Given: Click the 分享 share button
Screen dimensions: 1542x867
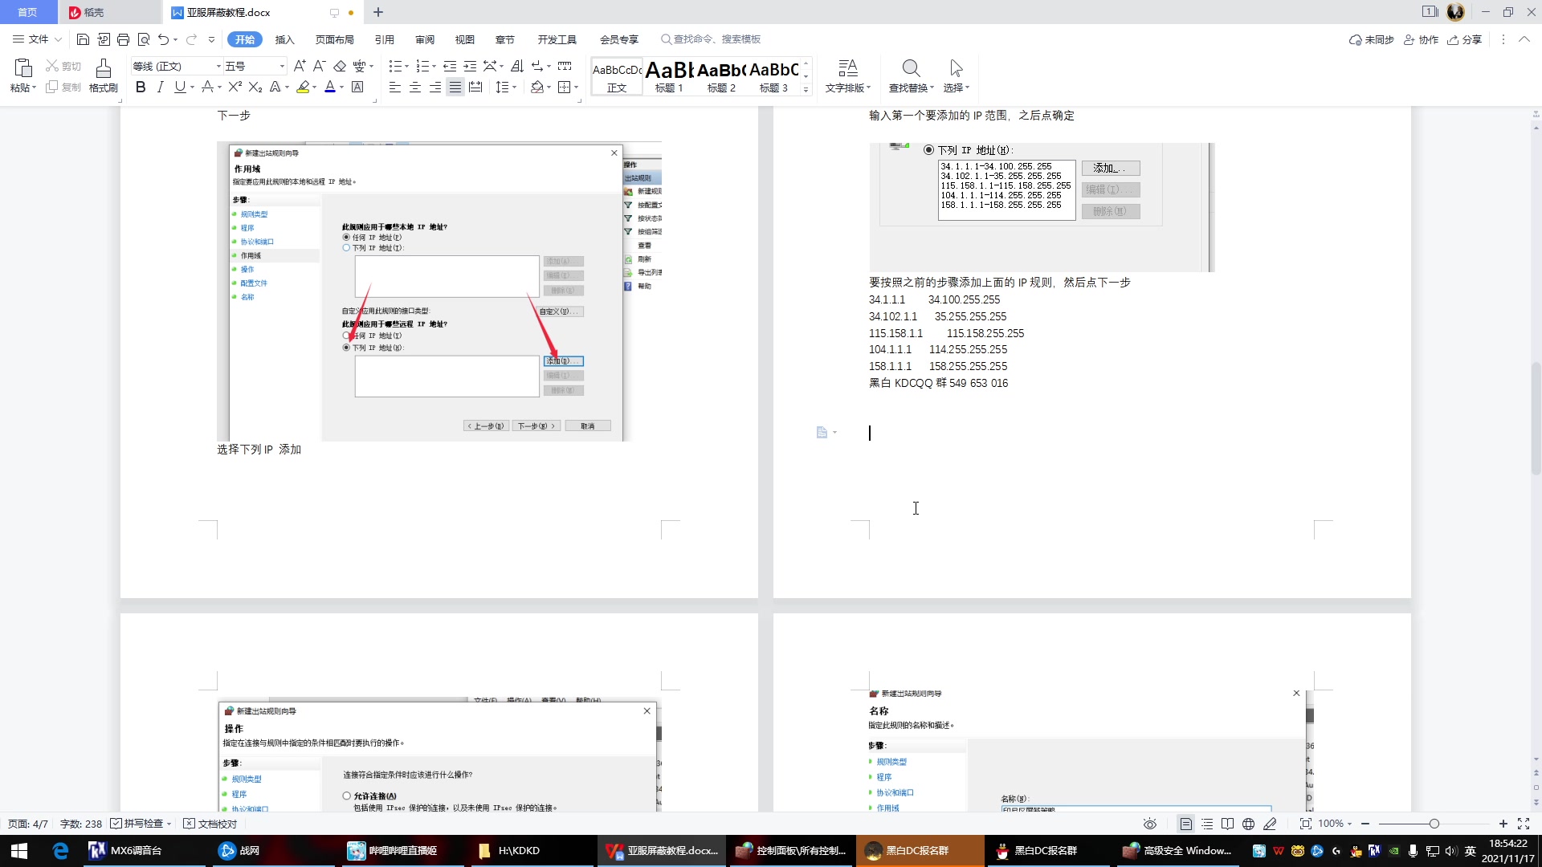Looking at the screenshot, I should click(x=1464, y=39).
